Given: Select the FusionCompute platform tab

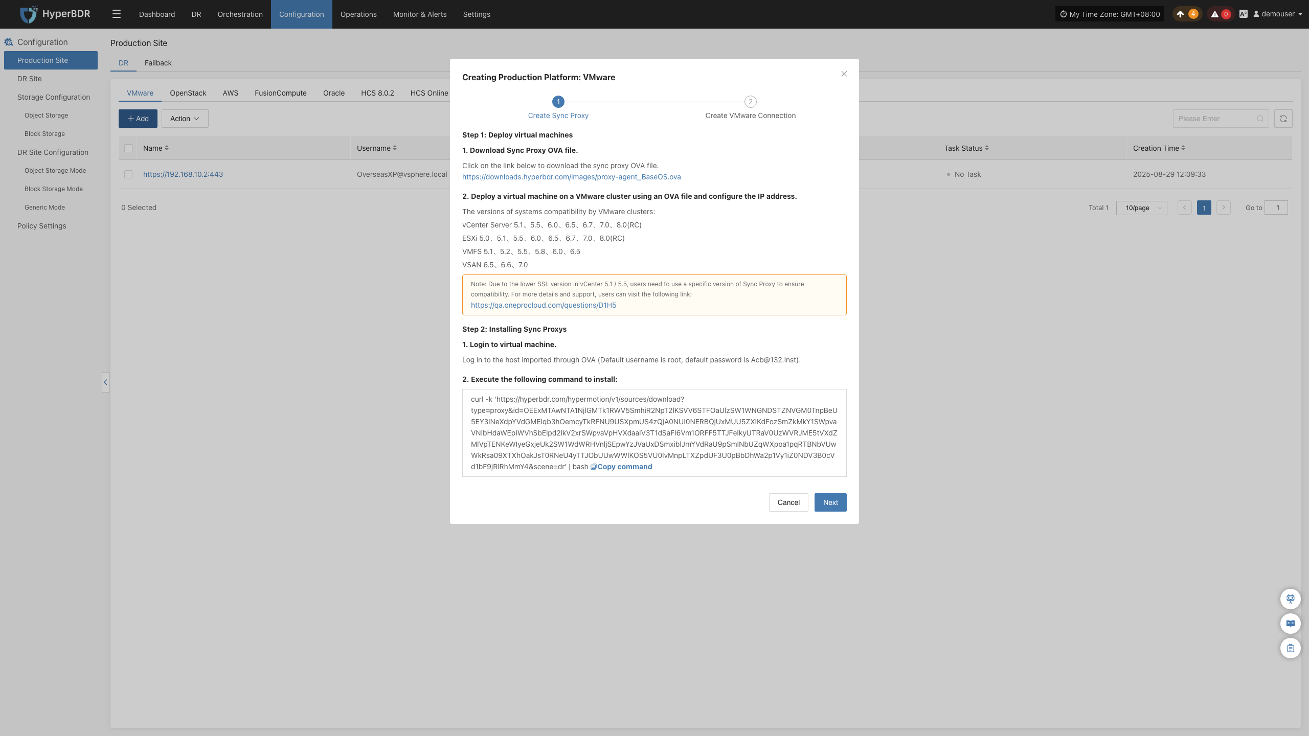Looking at the screenshot, I should (x=281, y=93).
